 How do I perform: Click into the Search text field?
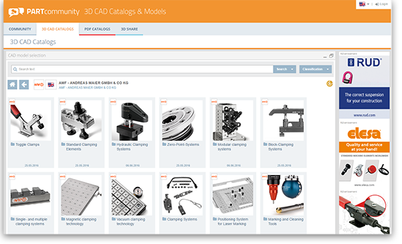pos(142,69)
